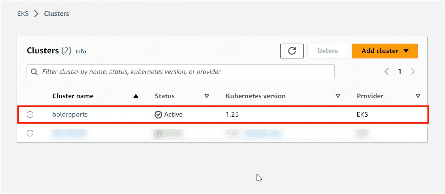Screen dimensions: 445x194
Task: Select the radio button for the boldreports cluster
Action: click(x=30, y=114)
